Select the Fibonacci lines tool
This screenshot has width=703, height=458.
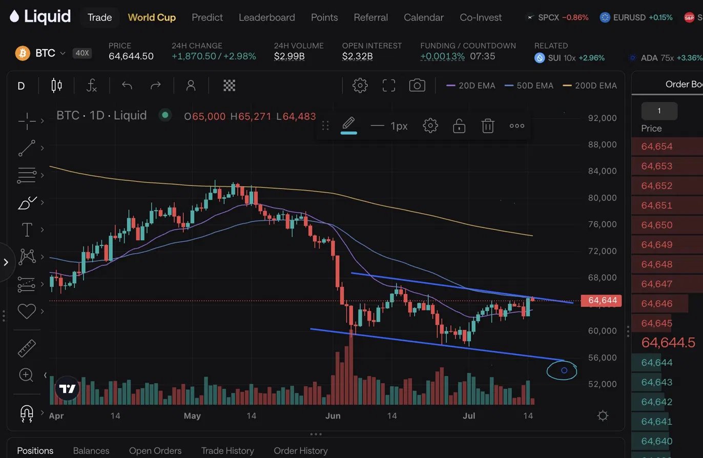click(x=27, y=175)
